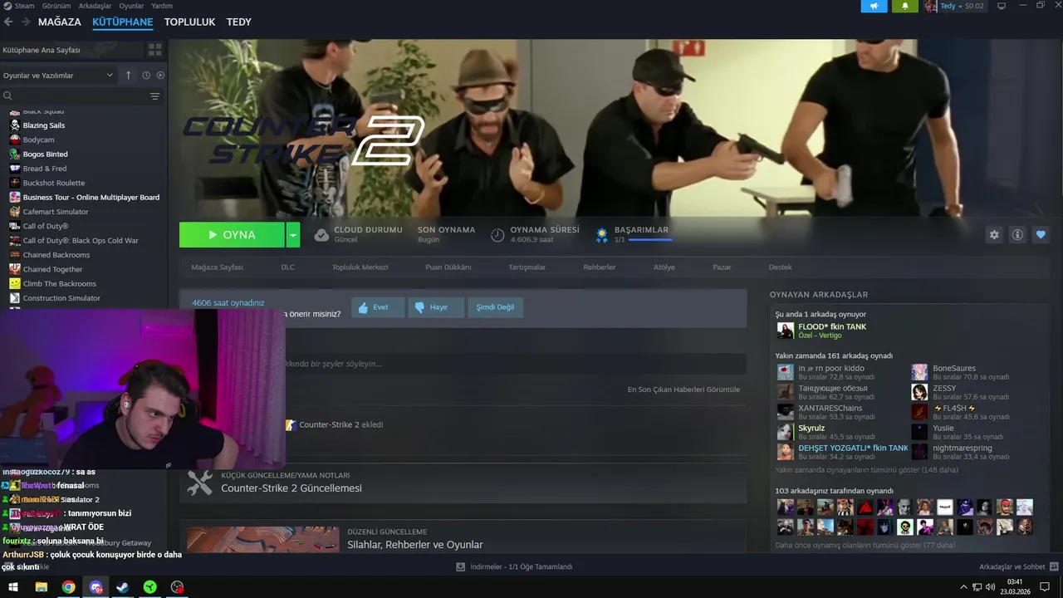
Task: Click the Şimdi Değil button
Action: [x=495, y=307]
